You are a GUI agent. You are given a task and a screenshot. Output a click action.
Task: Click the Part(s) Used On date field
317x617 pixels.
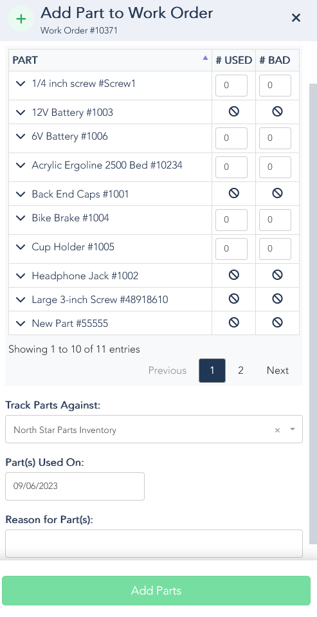[75, 486]
